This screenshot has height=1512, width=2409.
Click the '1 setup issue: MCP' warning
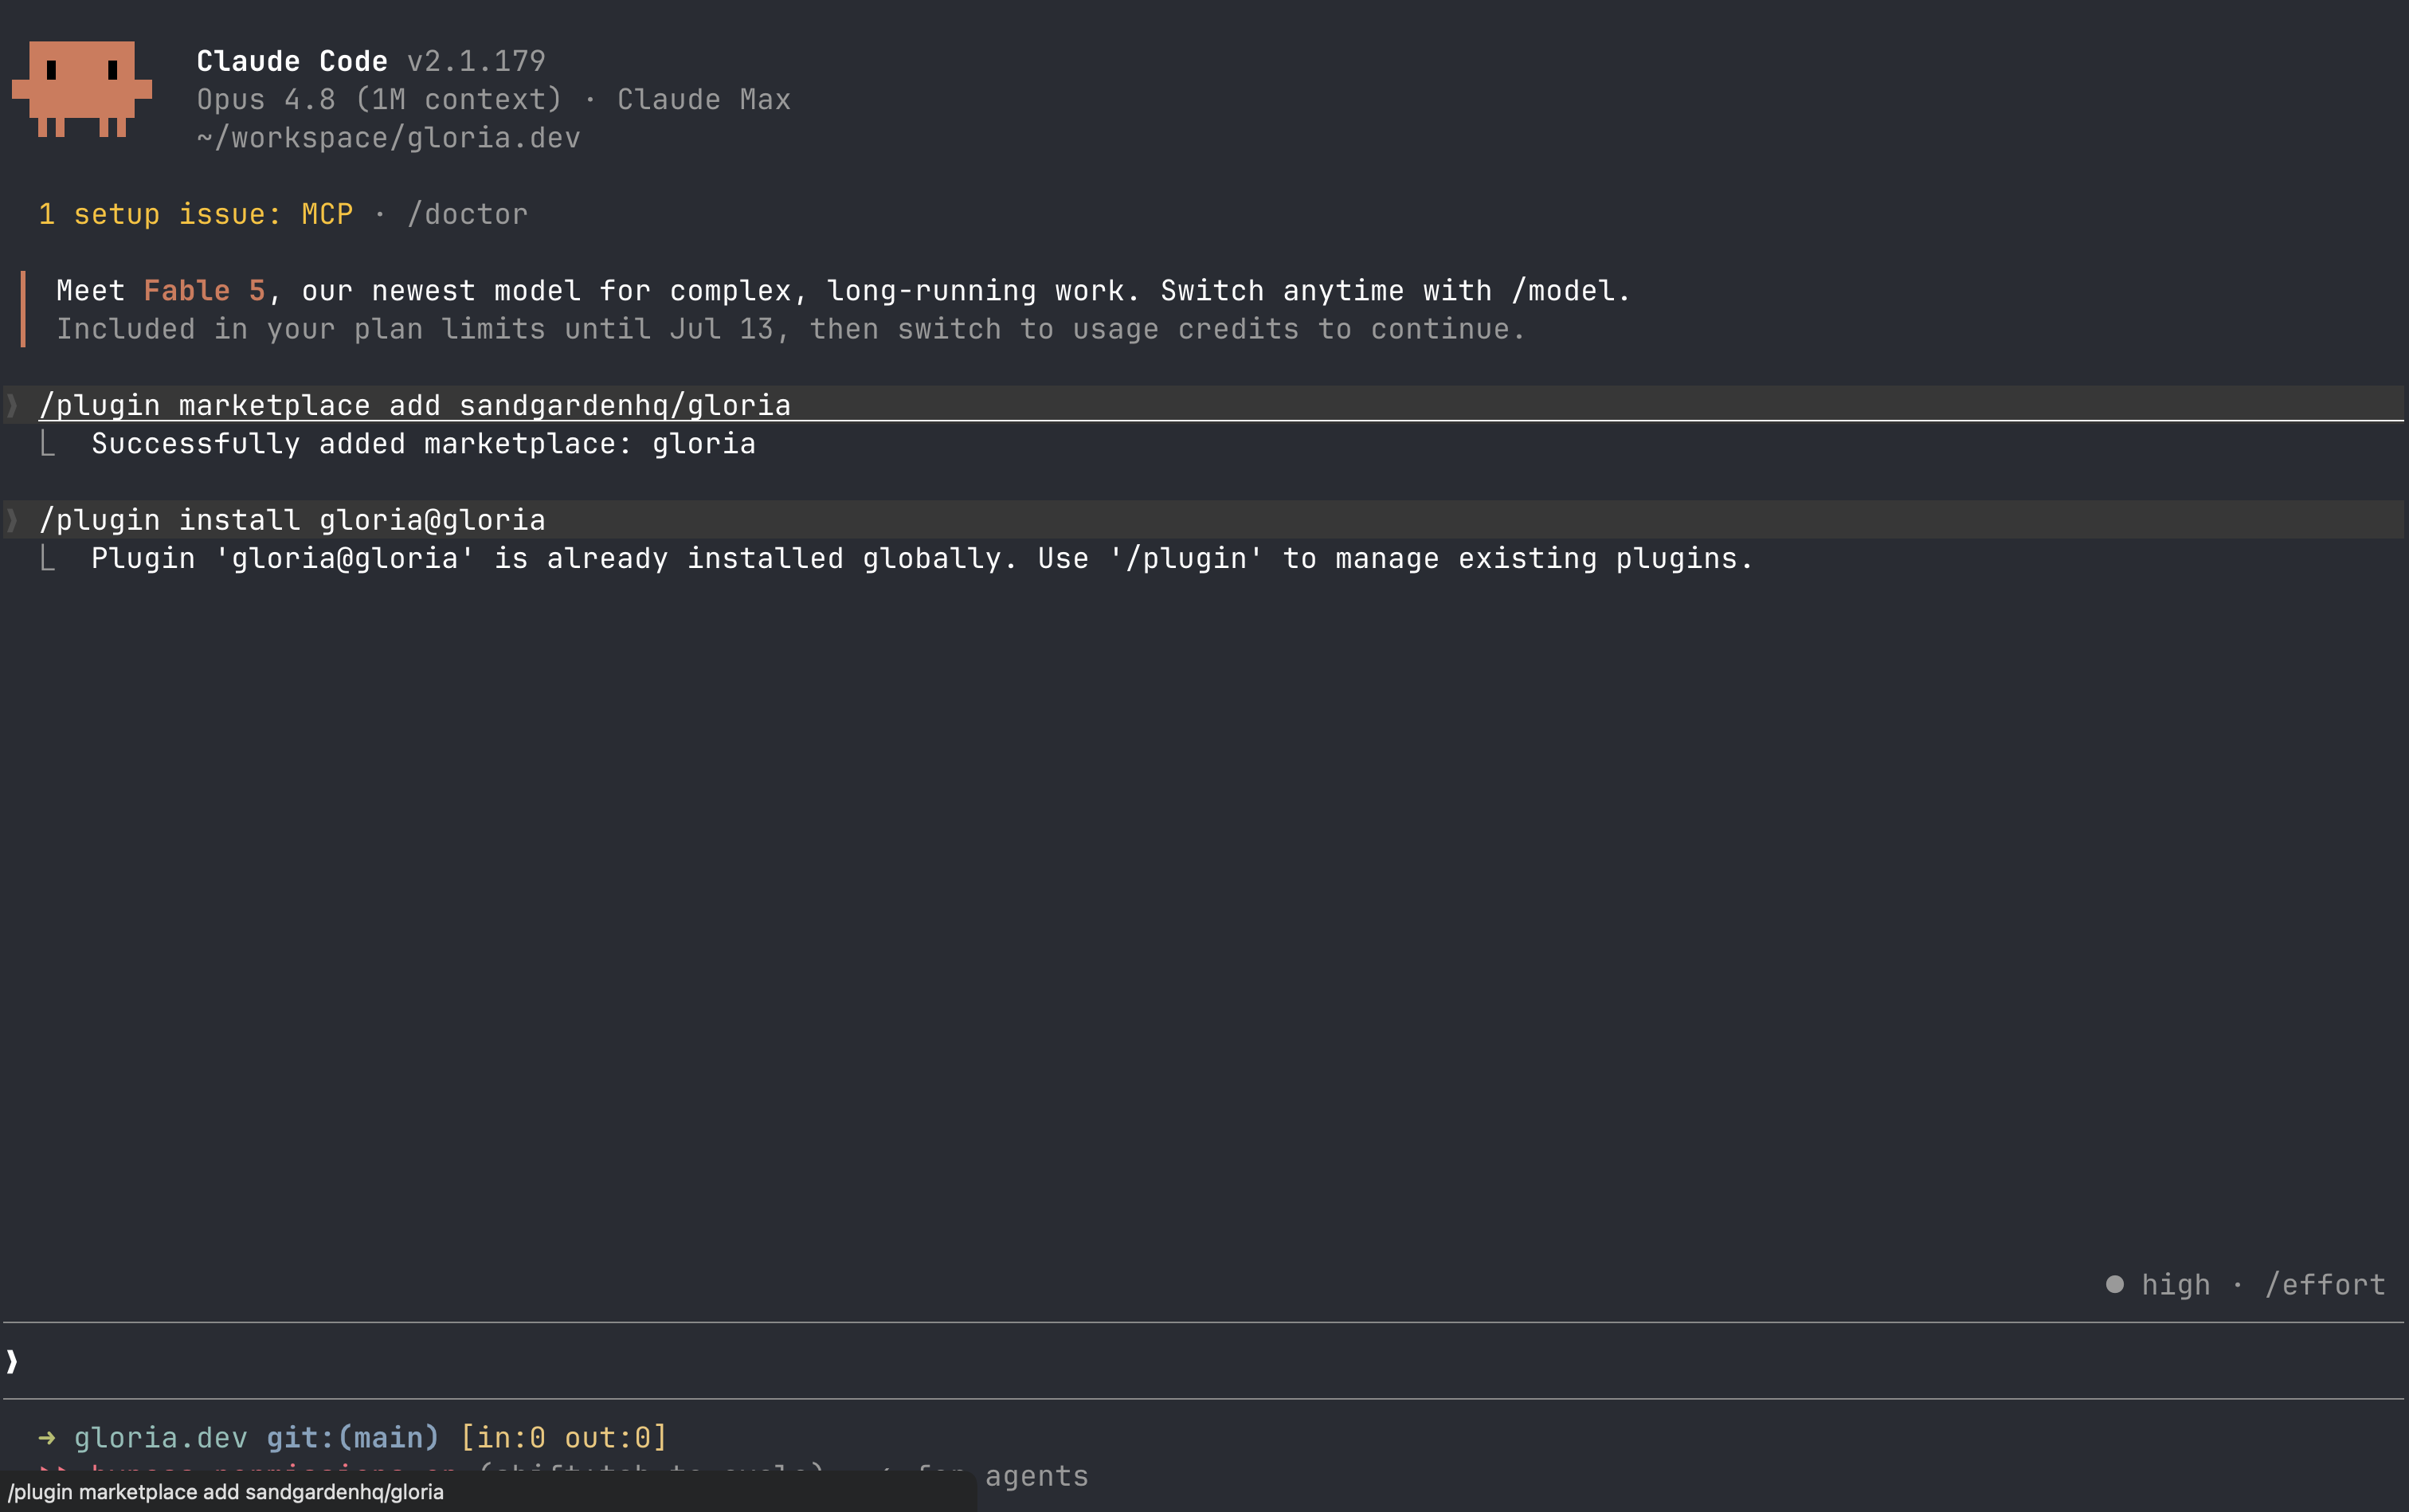(196, 214)
